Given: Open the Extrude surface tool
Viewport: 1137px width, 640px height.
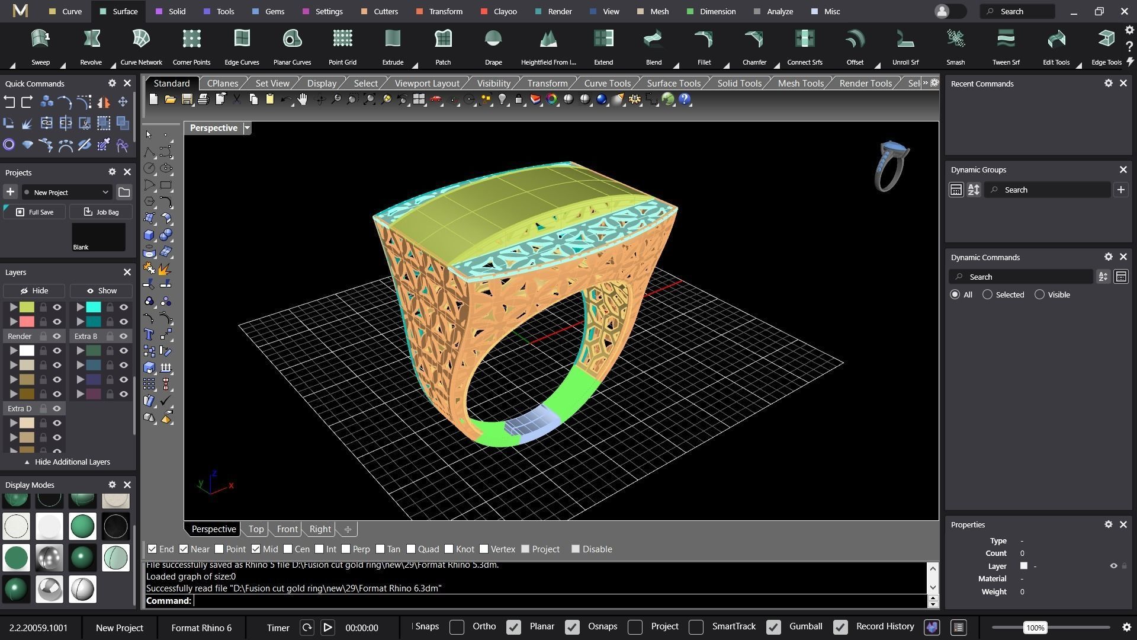Looking at the screenshot, I should coord(393,40).
